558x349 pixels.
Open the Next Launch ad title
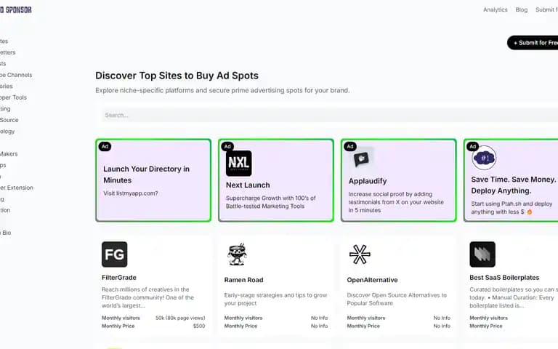click(248, 185)
